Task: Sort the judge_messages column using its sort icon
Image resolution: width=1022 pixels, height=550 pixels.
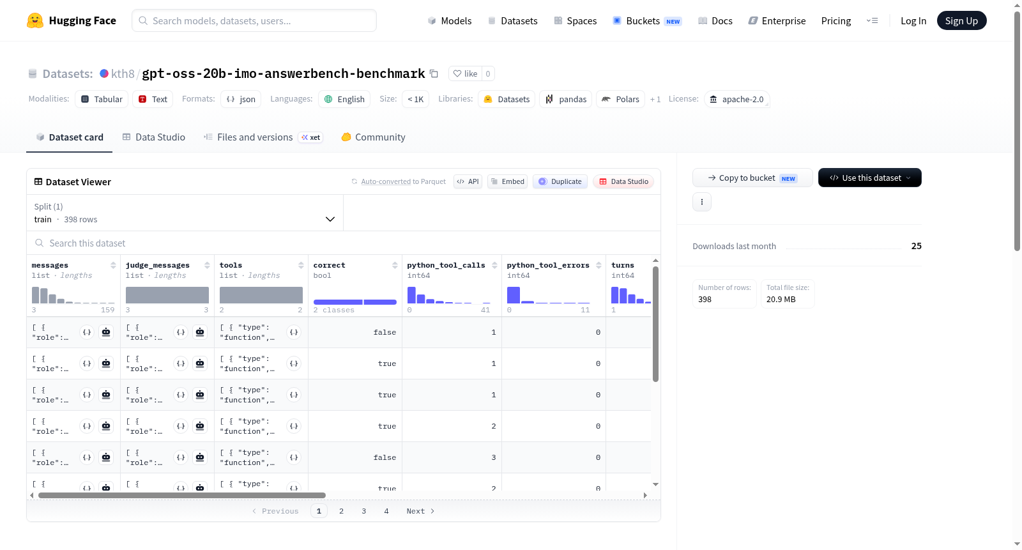Action: coord(207,265)
